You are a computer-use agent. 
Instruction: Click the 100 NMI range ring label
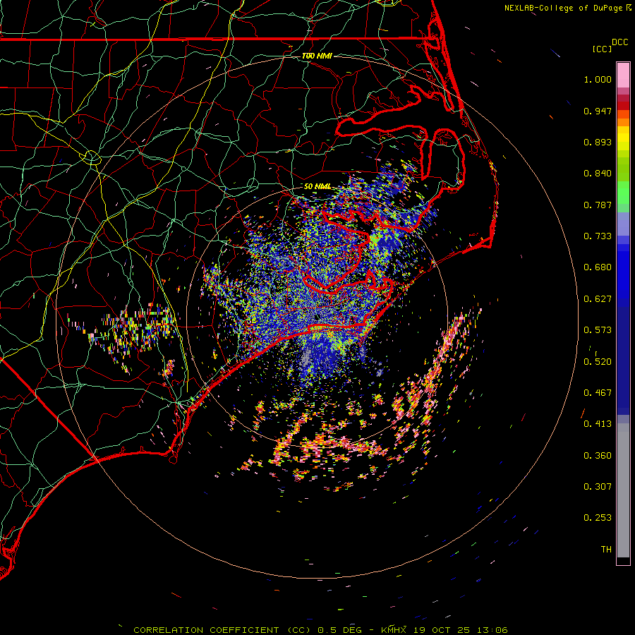[317, 56]
